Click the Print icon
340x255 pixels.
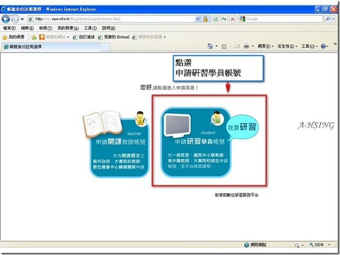coord(247,46)
